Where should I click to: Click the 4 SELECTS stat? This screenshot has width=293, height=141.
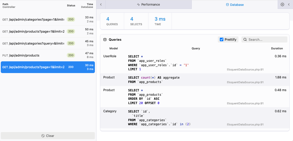coord(136,21)
